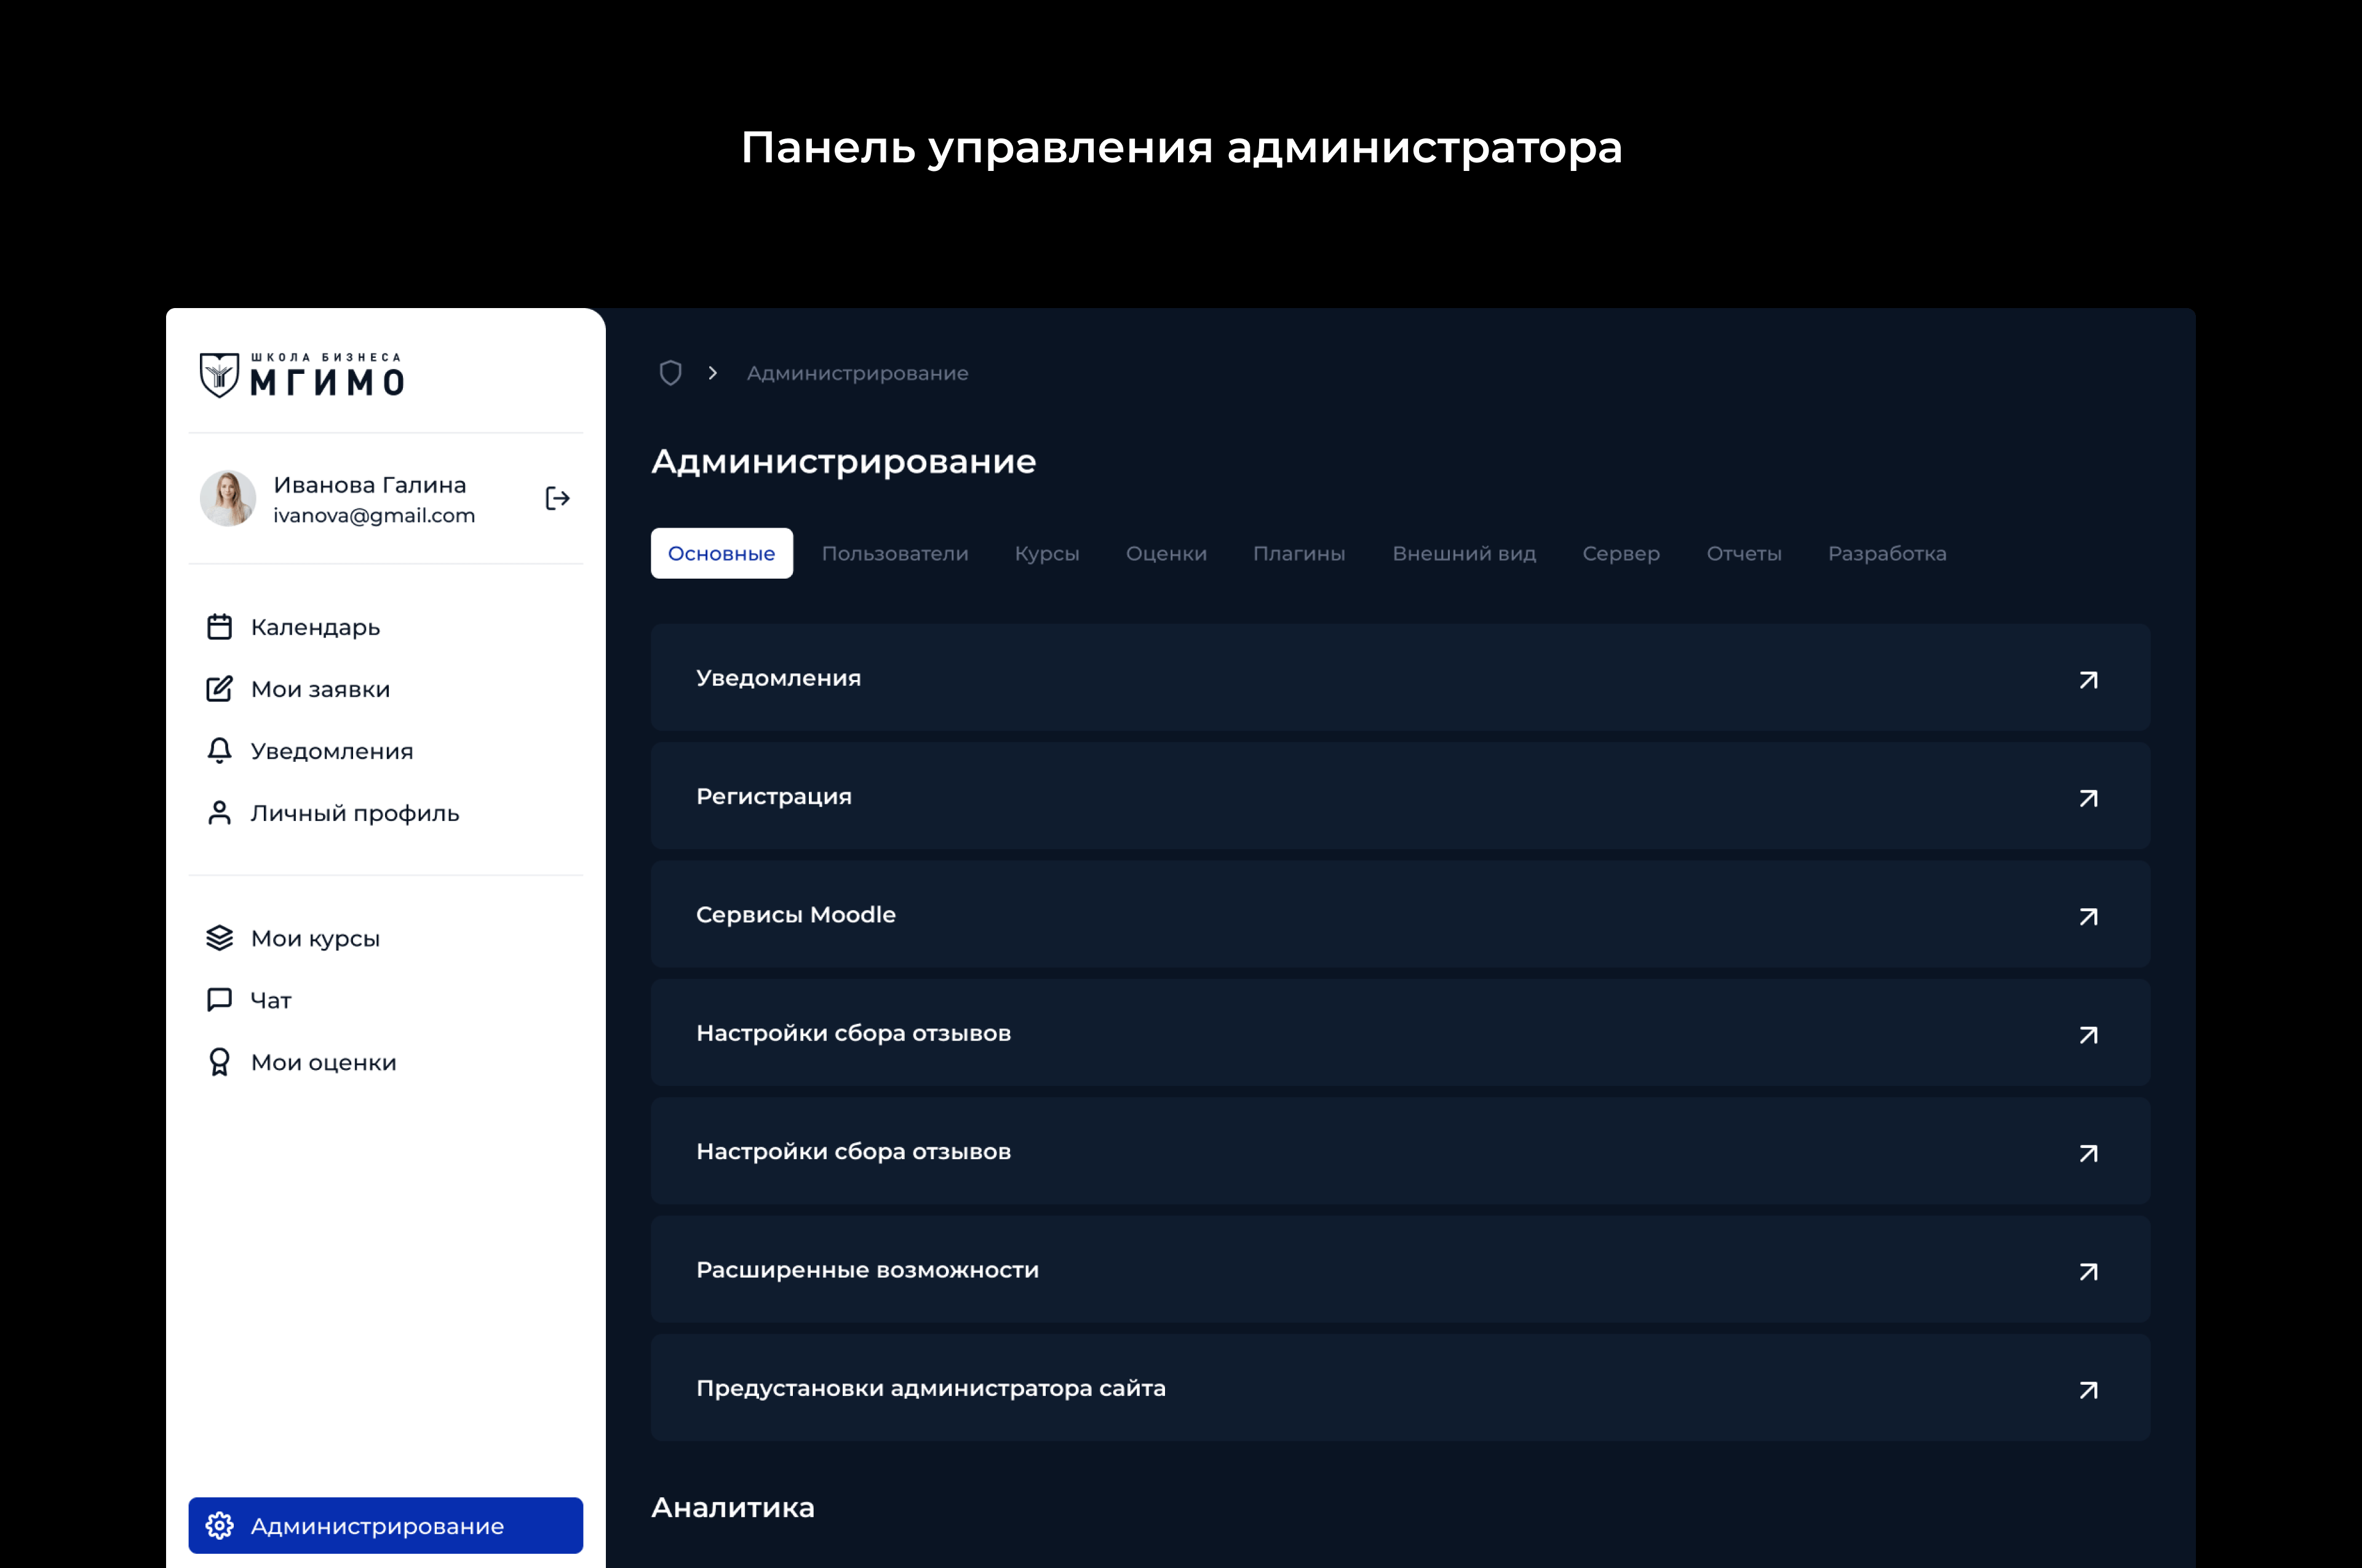Select the Внешний вид tab
The image size is (2362, 1568).
coord(1463,553)
